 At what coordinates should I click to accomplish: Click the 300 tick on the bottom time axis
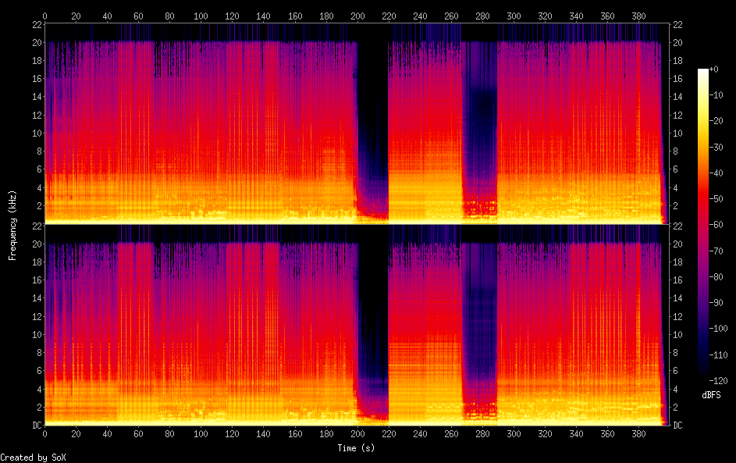[514, 434]
